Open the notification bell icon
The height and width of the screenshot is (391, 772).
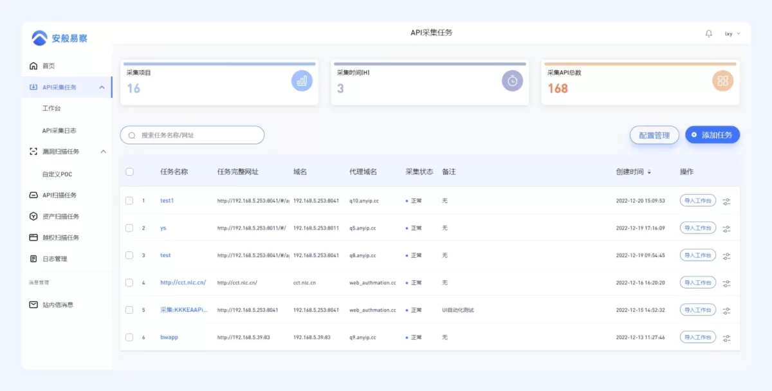coord(709,33)
